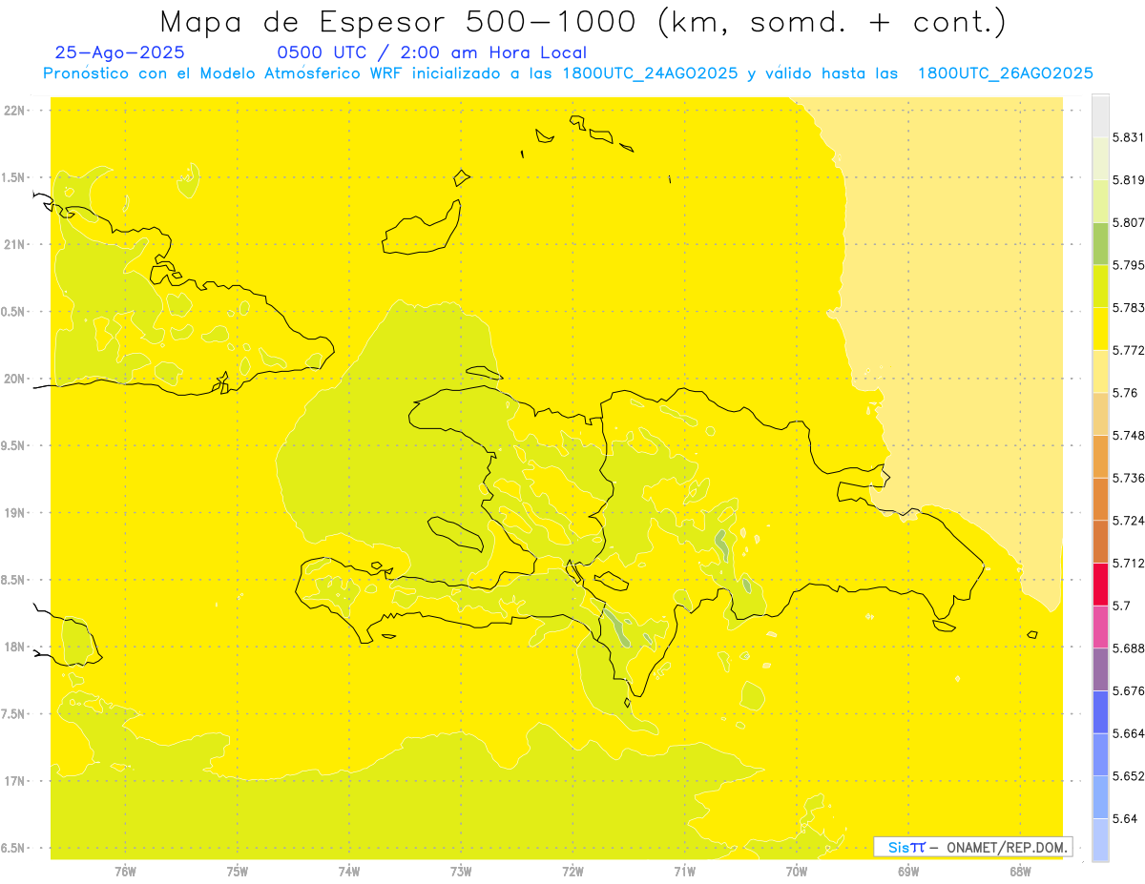Click the legend value 5.676
Screen dimensions: 1145x884
[x=1129, y=691]
